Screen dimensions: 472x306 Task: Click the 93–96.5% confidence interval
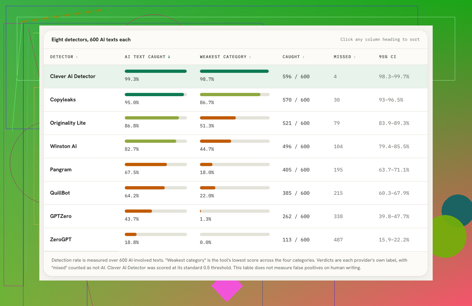391,100
